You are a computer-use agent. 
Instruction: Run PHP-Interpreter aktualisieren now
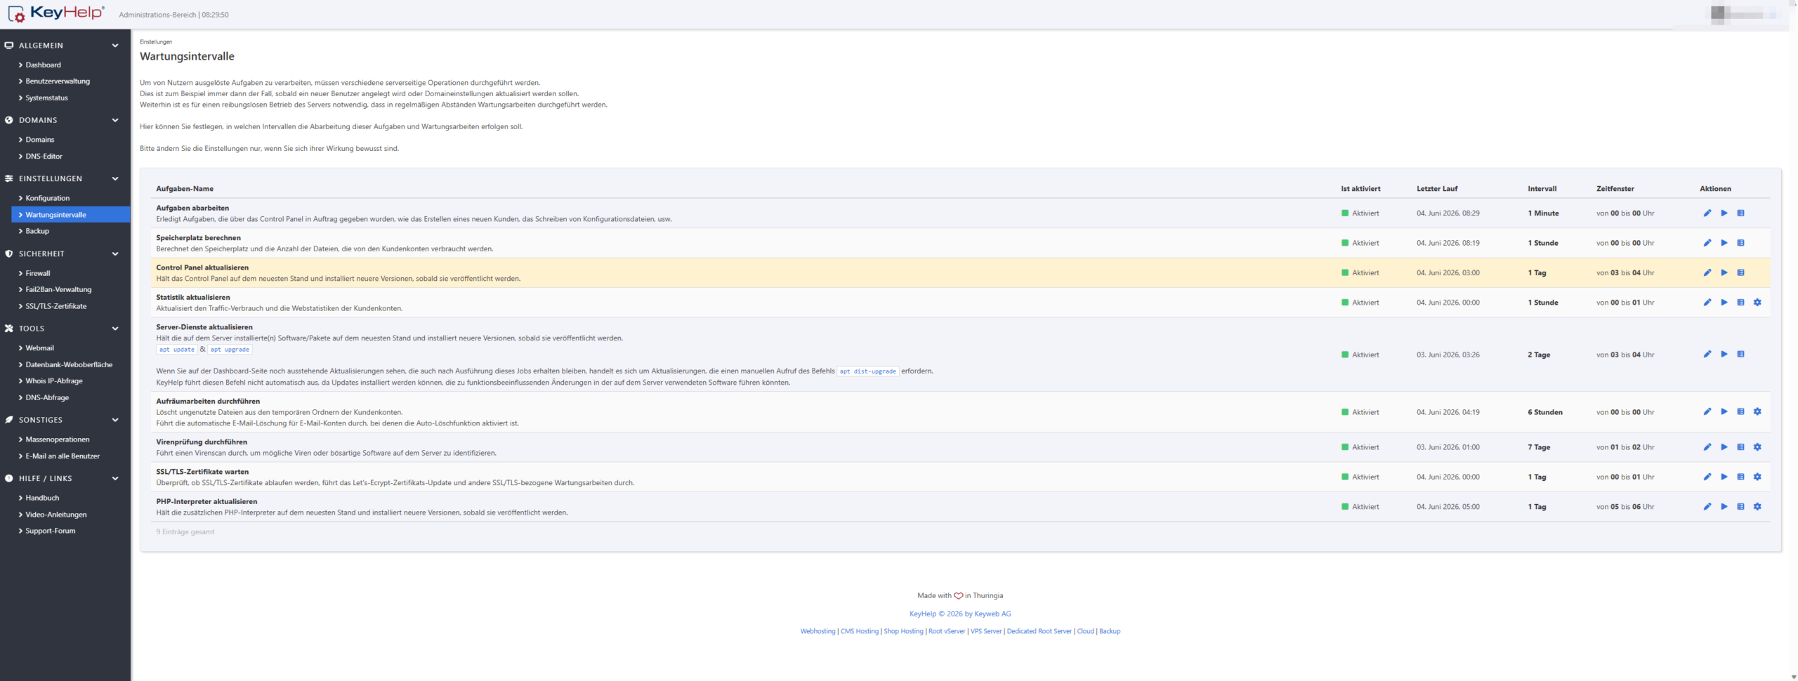coord(1724,507)
